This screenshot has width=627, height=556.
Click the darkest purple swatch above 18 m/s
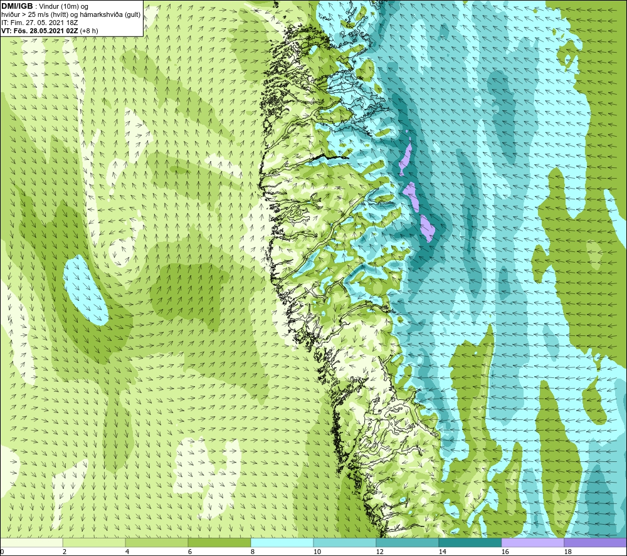[596, 542]
